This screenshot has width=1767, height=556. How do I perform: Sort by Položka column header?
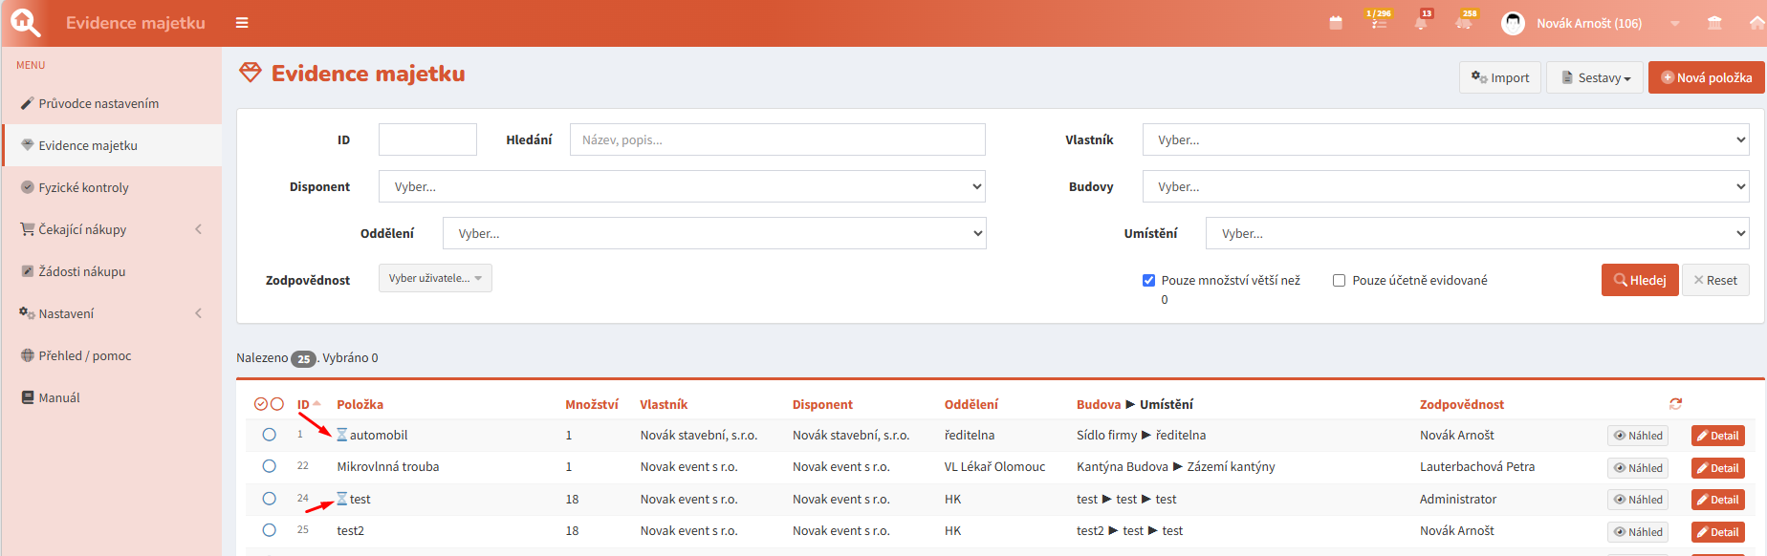[360, 404]
